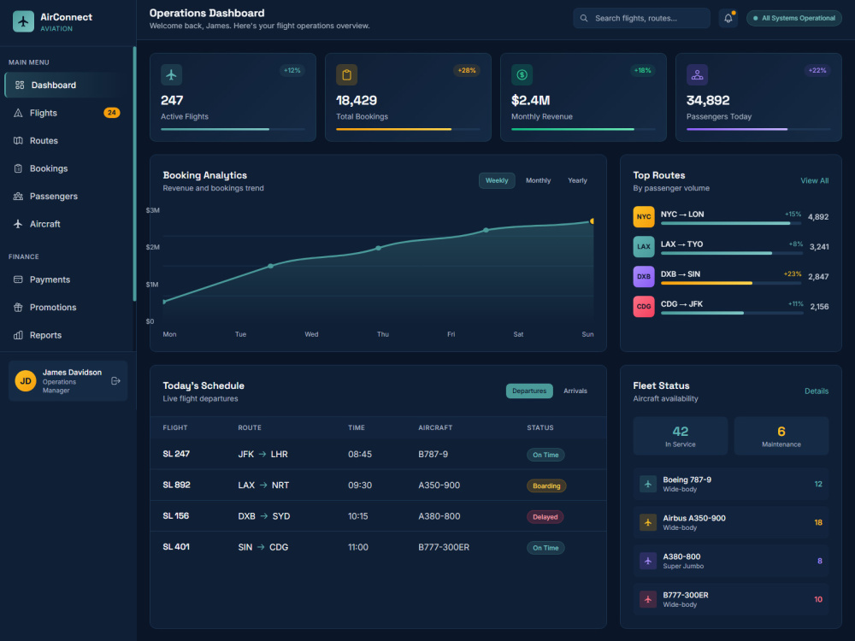Click the In Service 42 card
The image size is (855, 641).
[x=680, y=436]
